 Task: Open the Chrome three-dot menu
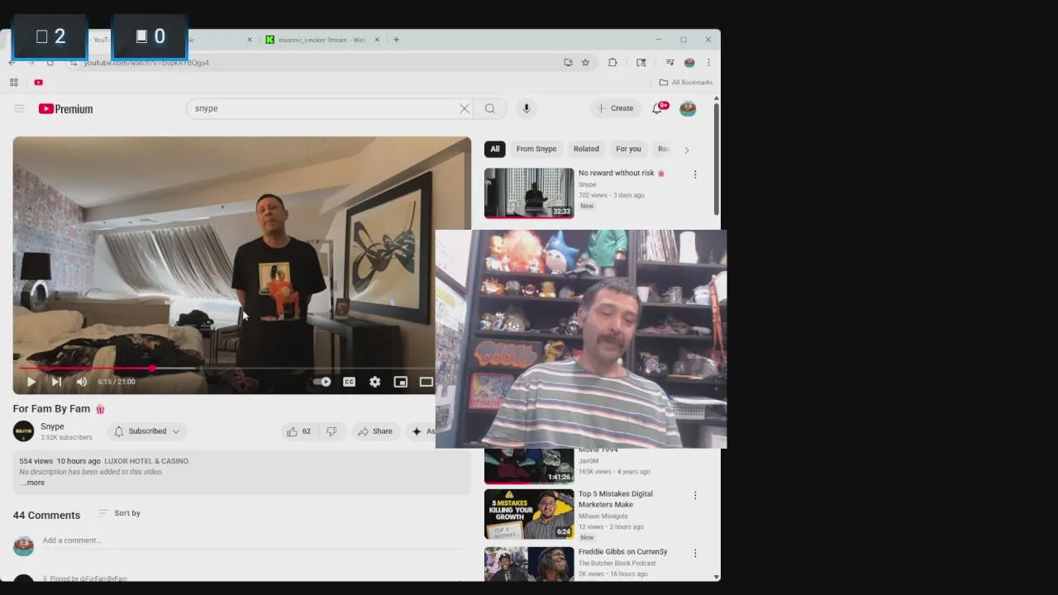[x=708, y=63]
